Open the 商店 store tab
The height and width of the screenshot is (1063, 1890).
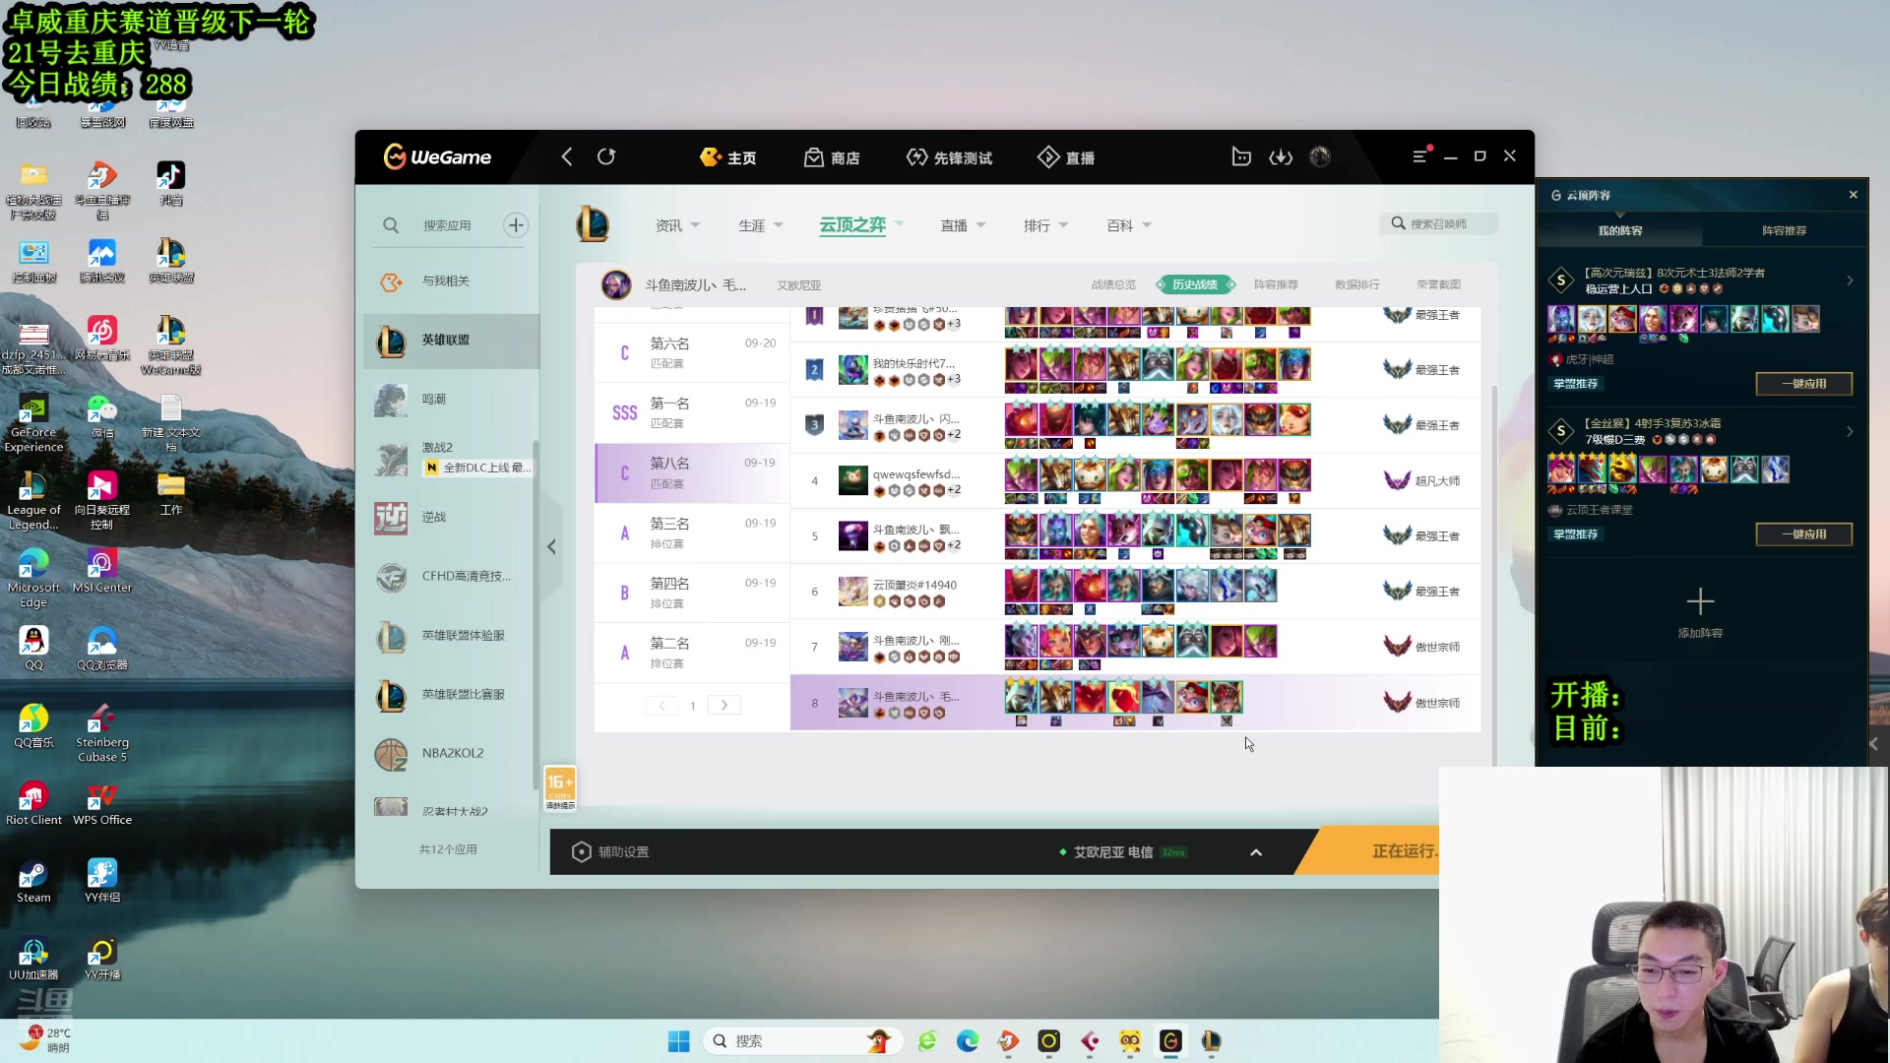coord(833,157)
